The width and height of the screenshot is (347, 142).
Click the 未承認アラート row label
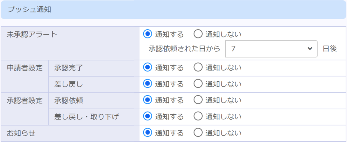pos(32,34)
